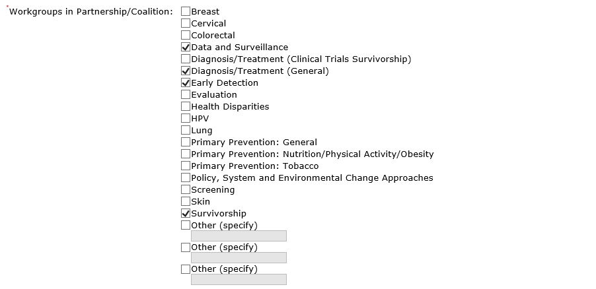Image resolution: width=596 pixels, height=289 pixels.
Task: Select the Lung workgroup checkbox
Action: 186,131
